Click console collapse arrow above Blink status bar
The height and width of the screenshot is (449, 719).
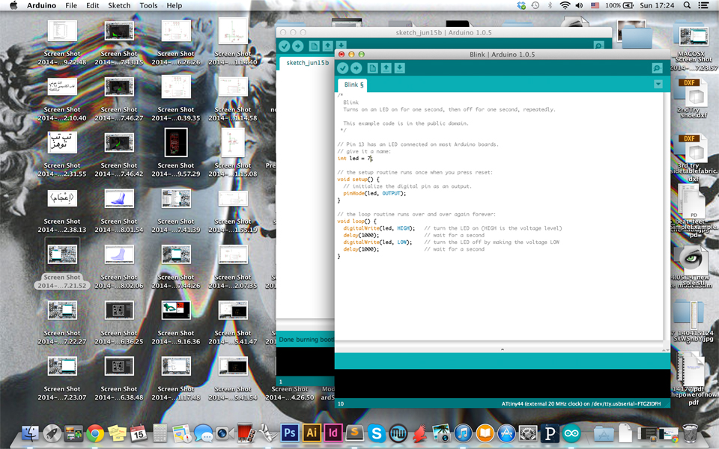pyautogui.click(x=502, y=349)
